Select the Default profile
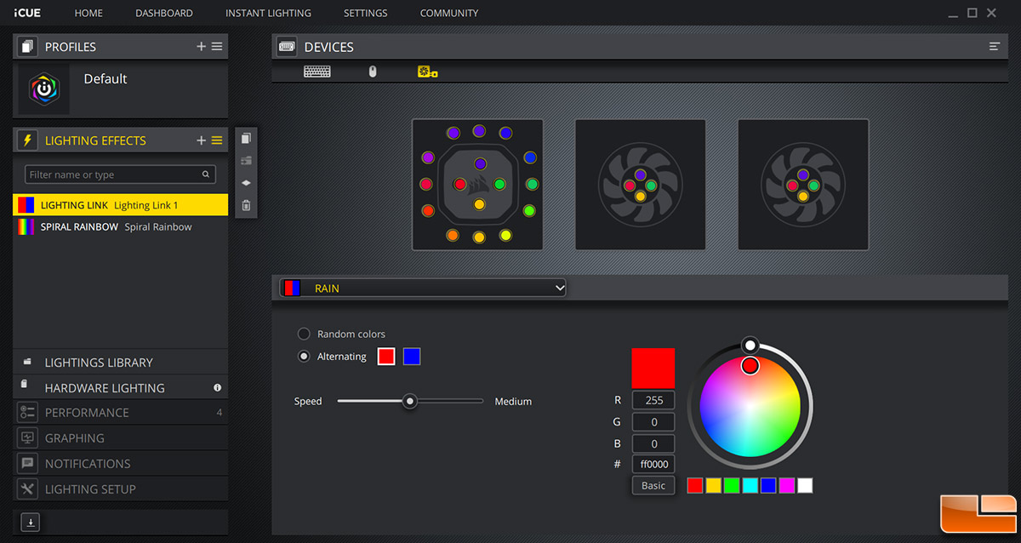The width and height of the screenshot is (1021, 543). click(121, 89)
